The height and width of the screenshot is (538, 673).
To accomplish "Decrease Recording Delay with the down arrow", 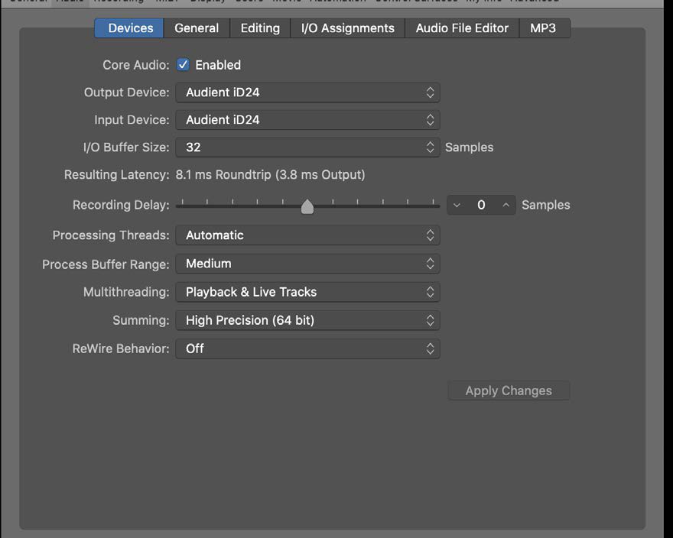I will [457, 206].
